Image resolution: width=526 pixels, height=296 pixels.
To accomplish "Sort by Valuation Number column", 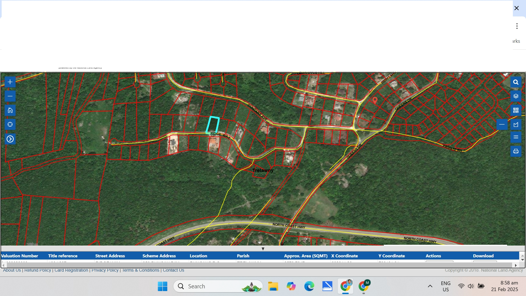I will point(19,256).
